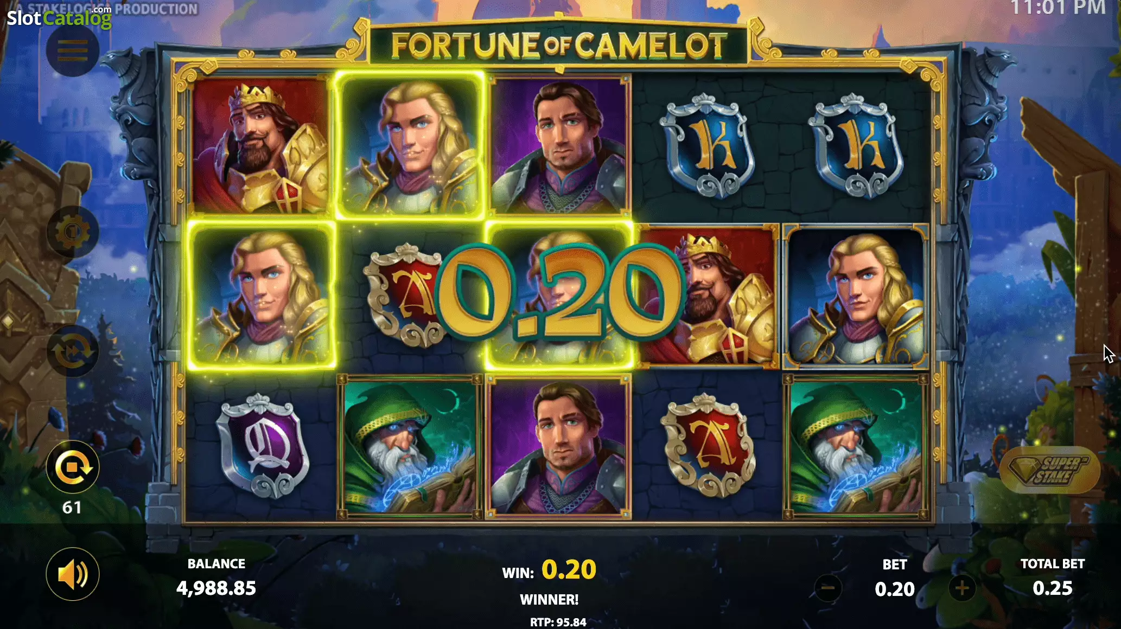Image resolution: width=1121 pixels, height=629 pixels.
Task: Click the Fortune of Camelot title
Action: click(559, 46)
